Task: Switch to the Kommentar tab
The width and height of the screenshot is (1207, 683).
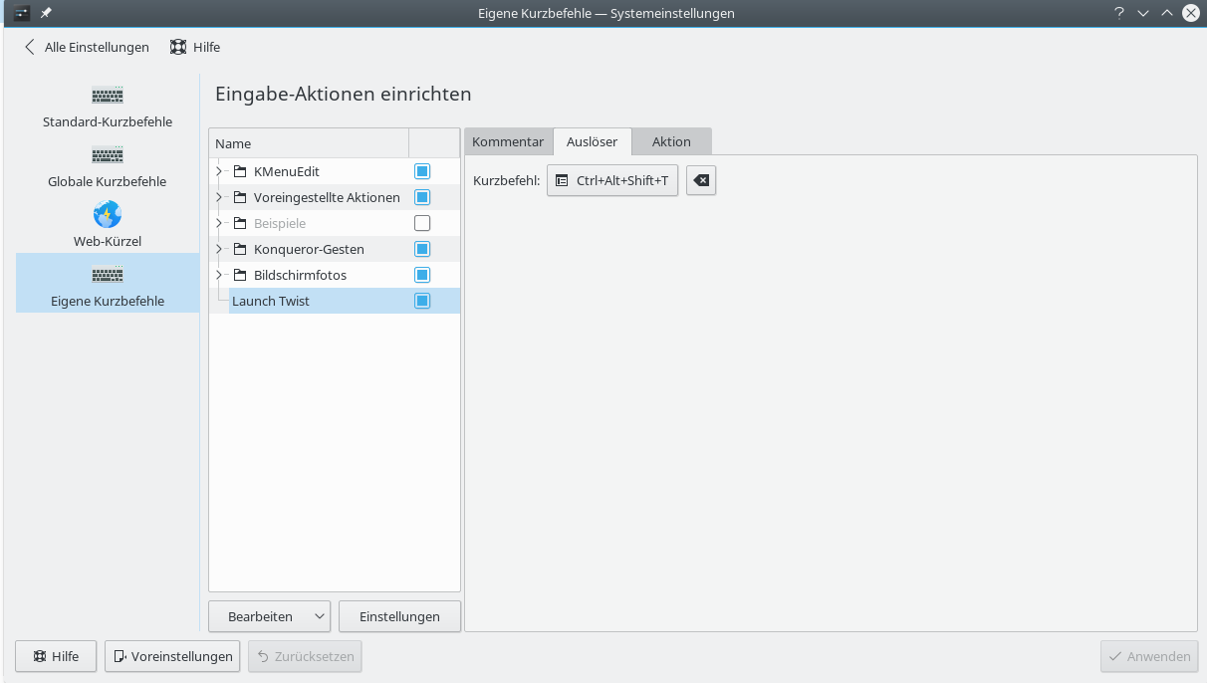Action: tap(508, 141)
